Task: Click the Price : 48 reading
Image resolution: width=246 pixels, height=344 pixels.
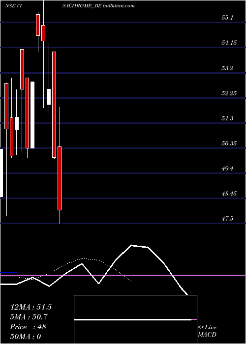Action: click(x=28, y=327)
